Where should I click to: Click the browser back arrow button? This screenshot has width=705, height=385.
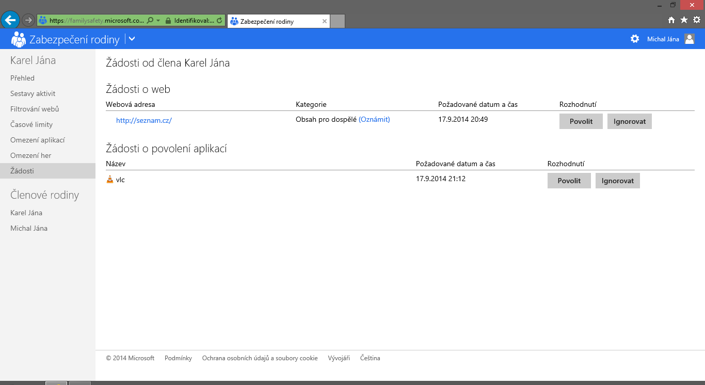click(x=10, y=20)
